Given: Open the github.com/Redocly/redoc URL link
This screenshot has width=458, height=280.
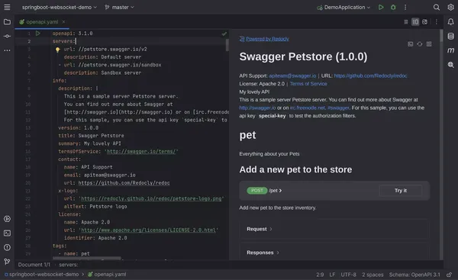Looking at the screenshot, I should click(370, 76).
